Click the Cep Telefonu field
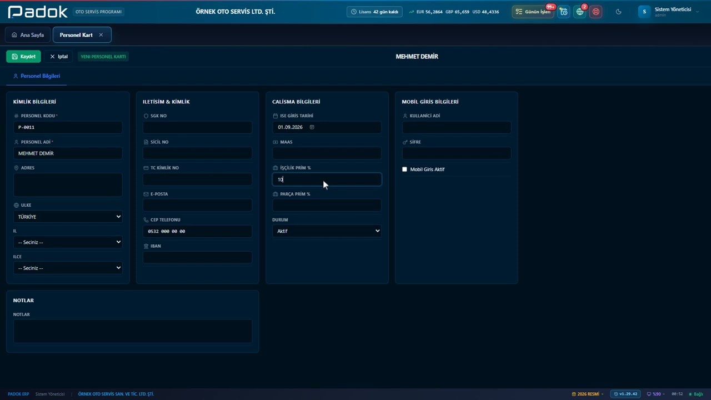Viewport: 711px width, 400px height. point(197,231)
